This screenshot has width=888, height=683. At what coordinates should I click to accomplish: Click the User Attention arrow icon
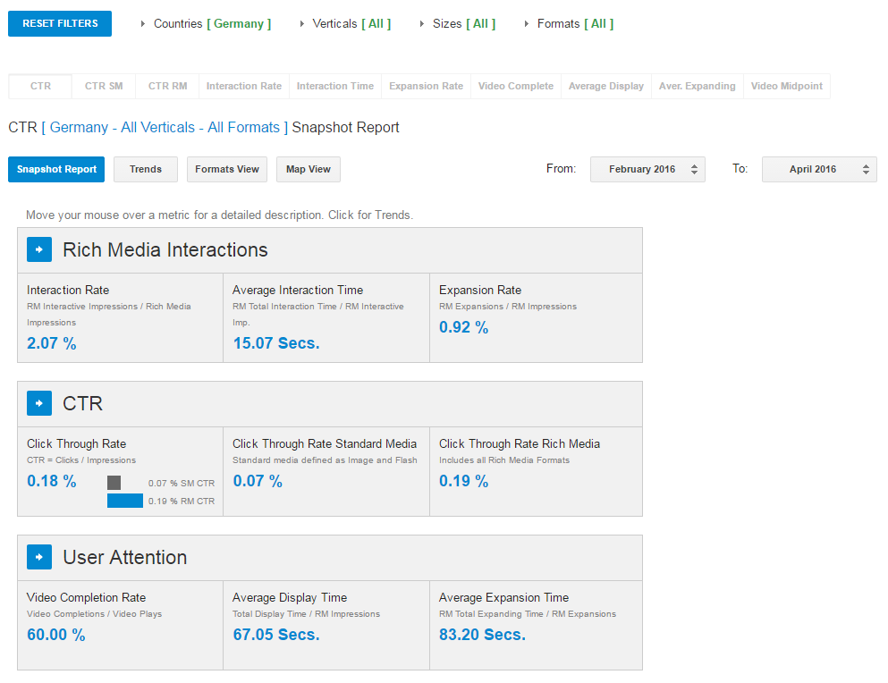click(39, 557)
